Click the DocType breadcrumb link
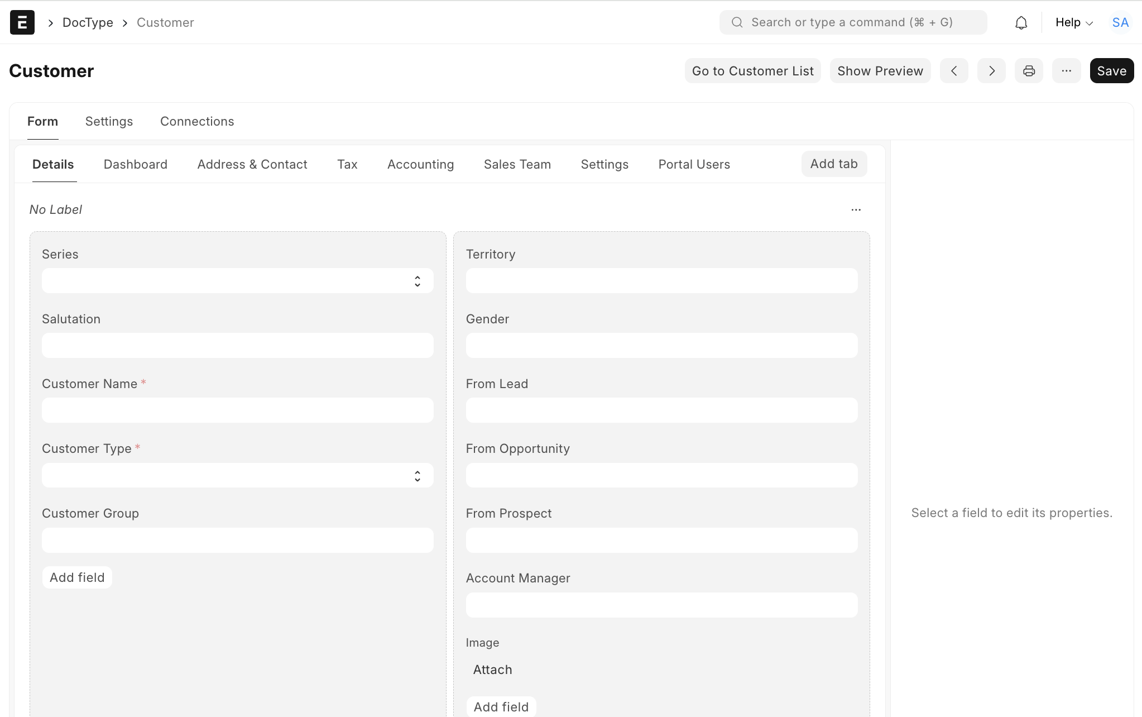The height and width of the screenshot is (717, 1142). tap(88, 22)
